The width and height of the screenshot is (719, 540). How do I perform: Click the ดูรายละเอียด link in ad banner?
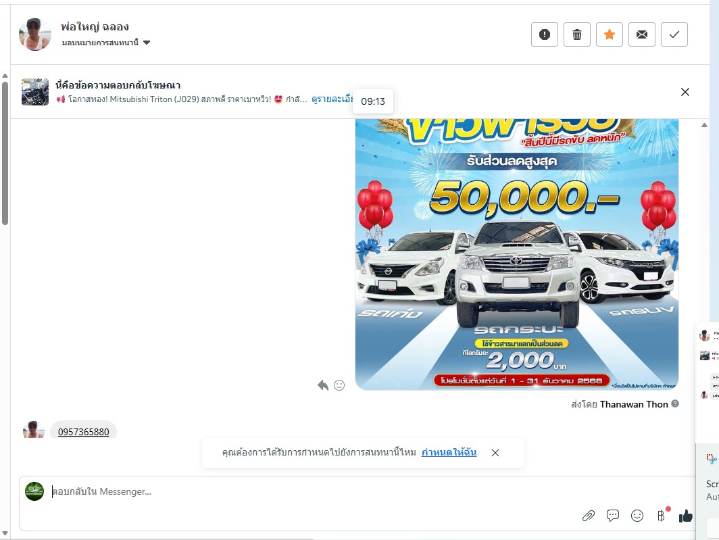[x=332, y=99]
